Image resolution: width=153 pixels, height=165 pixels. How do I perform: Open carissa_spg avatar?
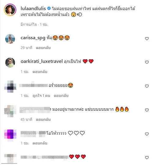point(10,39)
